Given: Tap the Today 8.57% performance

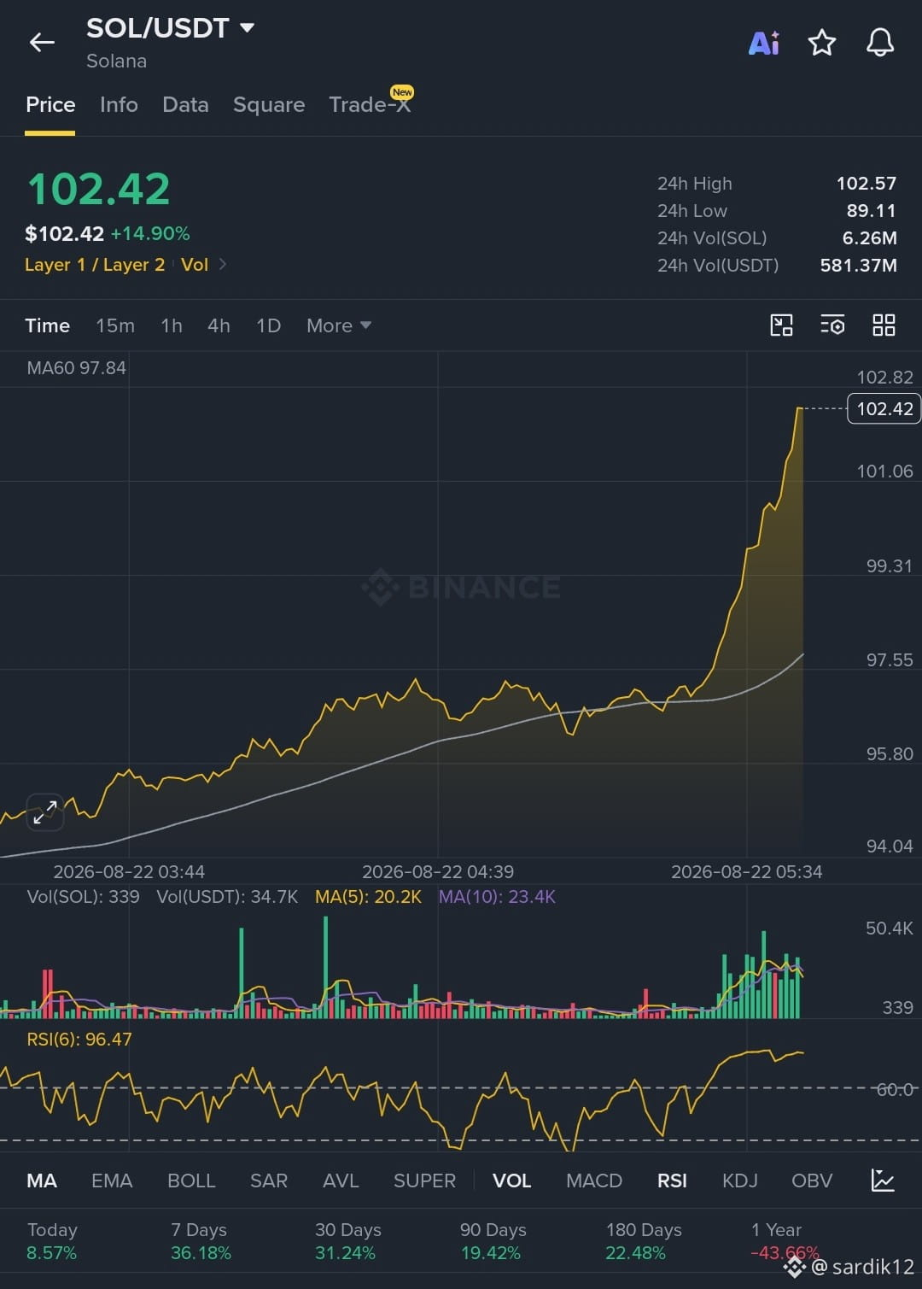Looking at the screenshot, I should coord(52,1241).
